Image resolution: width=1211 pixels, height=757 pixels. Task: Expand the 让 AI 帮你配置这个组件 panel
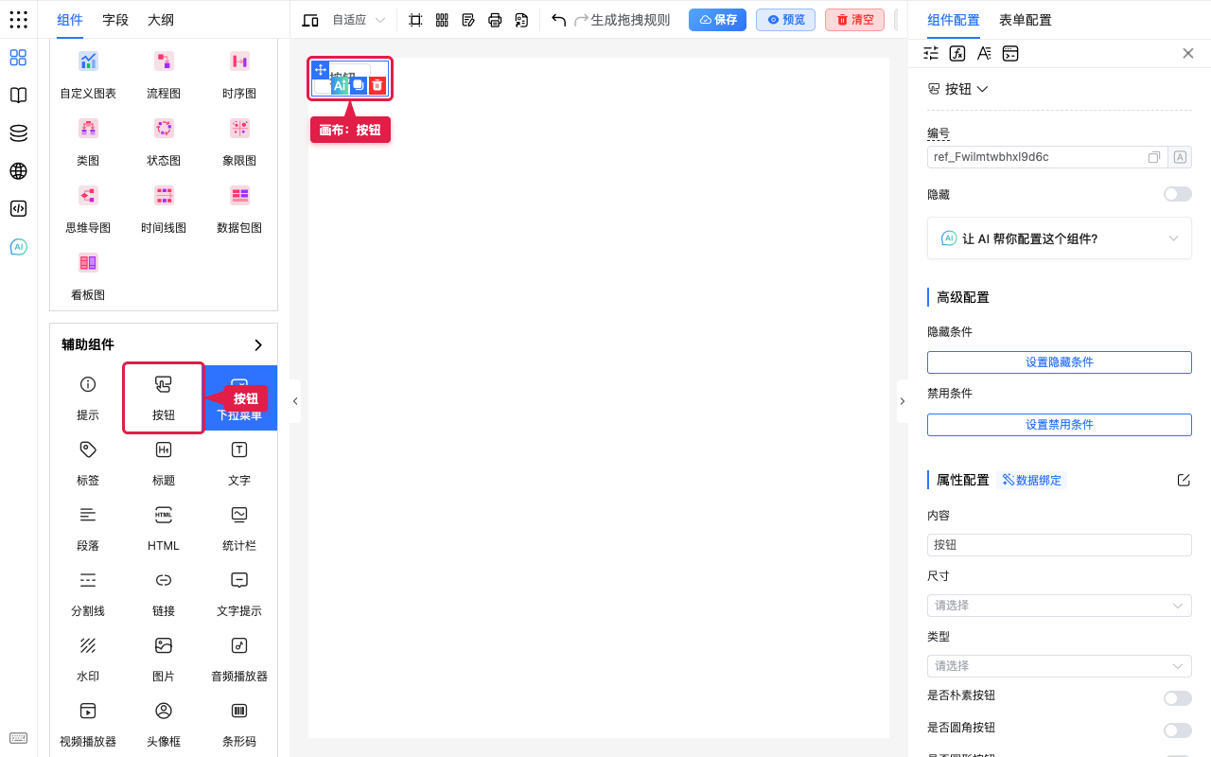point(1060,238)
